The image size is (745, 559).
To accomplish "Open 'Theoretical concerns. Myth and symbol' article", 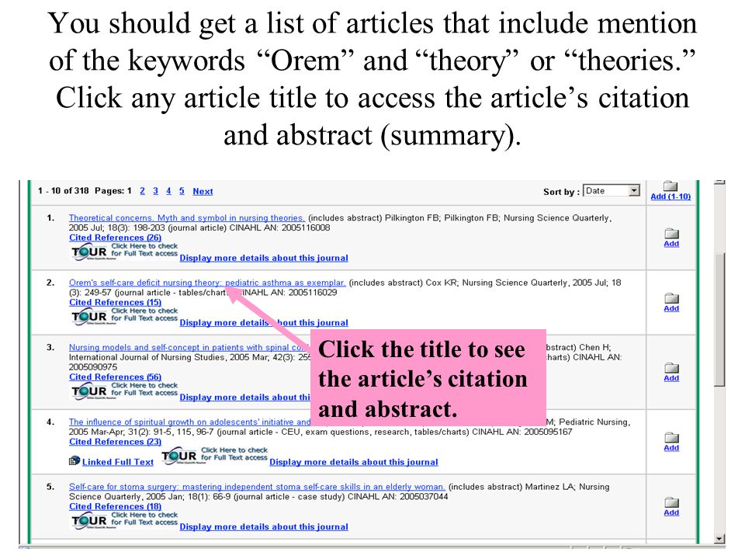I will [187, 217].
